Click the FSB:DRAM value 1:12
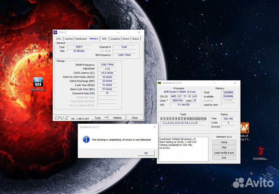 point(107,69)
